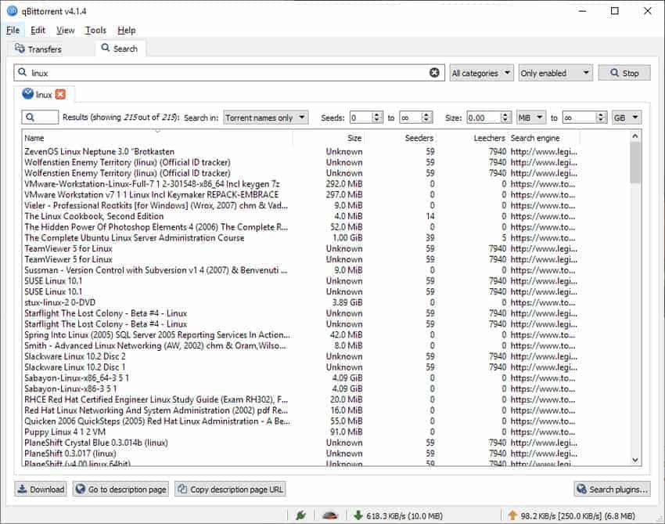665x524 pixels.
Task: Sort results by Leechers column header
Action: 473,138
